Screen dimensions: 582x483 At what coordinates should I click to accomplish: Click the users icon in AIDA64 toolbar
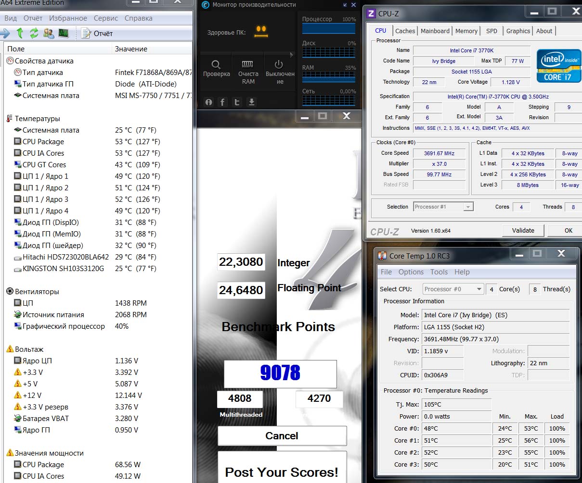[49, 33]
